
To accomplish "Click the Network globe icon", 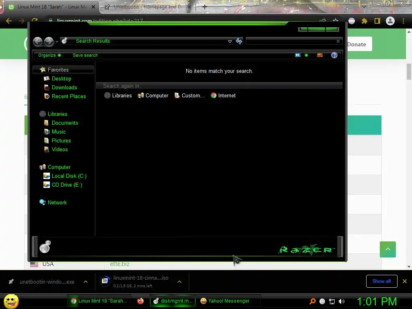I will pos(43,202).
